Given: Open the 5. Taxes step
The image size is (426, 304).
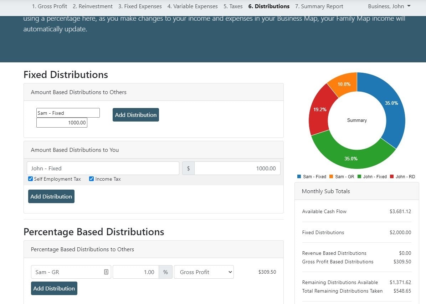Looking at the screenshot, I should coord(233,6).
